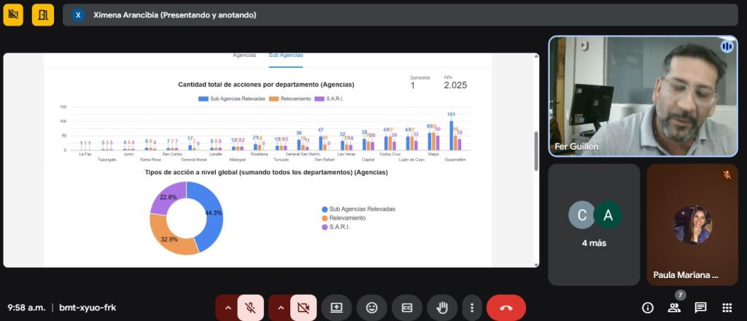Click the "4 más" participants tile
The width and height of the screenshot is (747, 321).
tap(594, 223)
